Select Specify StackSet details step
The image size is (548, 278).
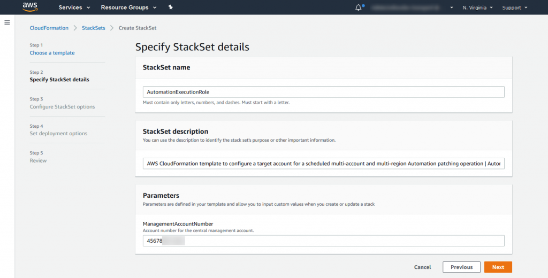tap(59, 80)
